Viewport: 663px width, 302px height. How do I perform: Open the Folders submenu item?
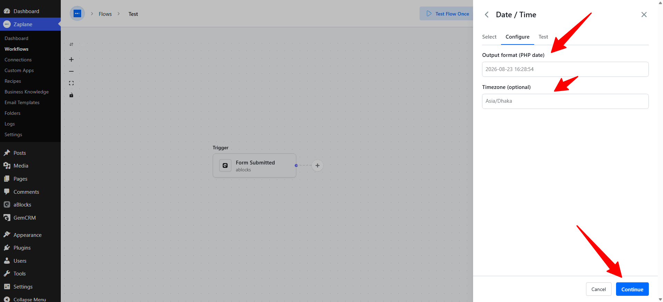(x=12, y=113)
